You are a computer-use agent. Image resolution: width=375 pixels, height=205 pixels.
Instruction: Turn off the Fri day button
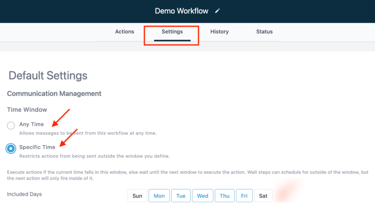[x=244, y=196]
